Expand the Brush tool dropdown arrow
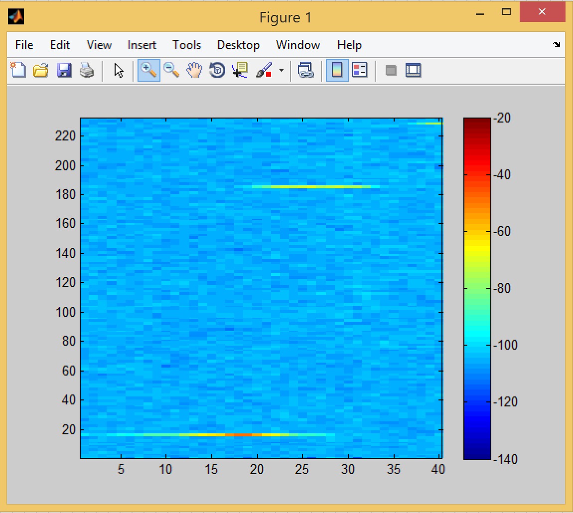The width and height of the screenshot is (573, 513). (x=281, y=70)
